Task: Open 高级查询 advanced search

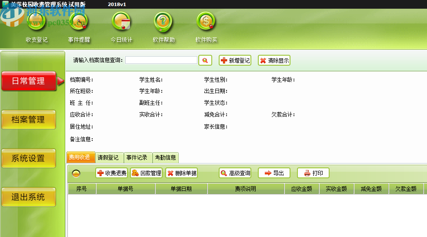Action: (x=235, y=173)
